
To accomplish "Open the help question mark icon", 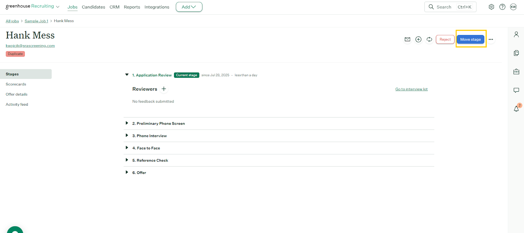I will tap(502, 7).
